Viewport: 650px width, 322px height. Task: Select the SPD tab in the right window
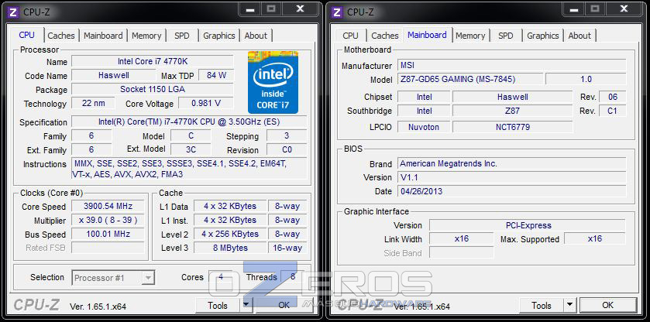coord(505,36)
